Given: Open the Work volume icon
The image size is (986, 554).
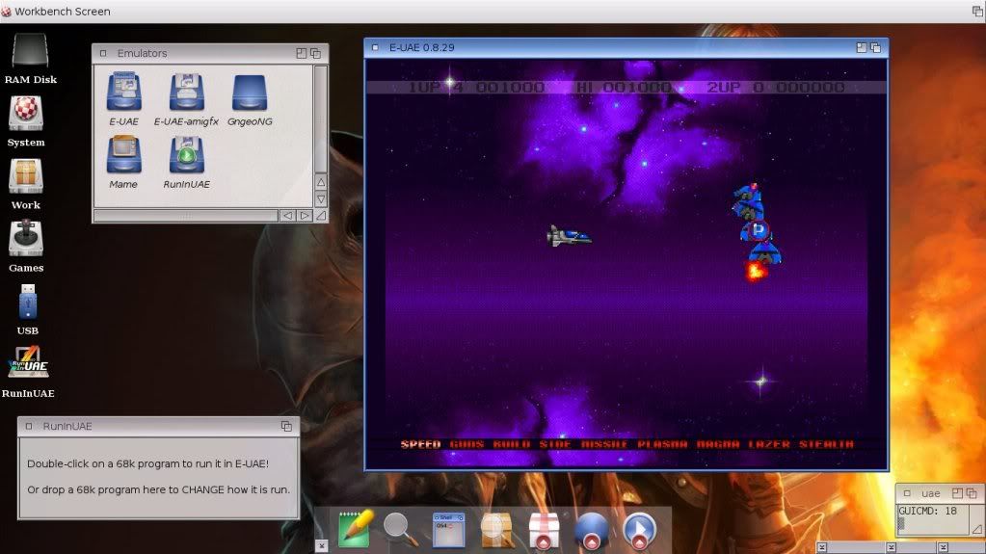Looking at the screenshot, I should (x=26, y=176).
